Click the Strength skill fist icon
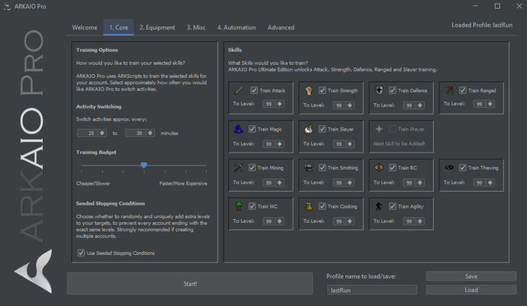This screenshot has width=527, height=306. click(x=308, y=90)
